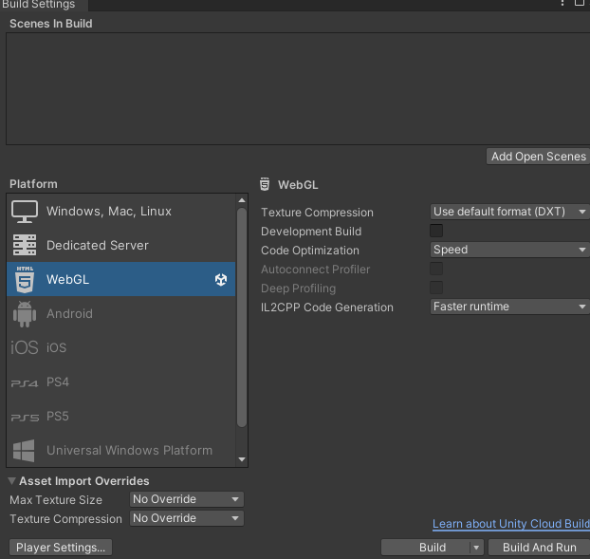Click the iOS platform icon
590x559 pixels.
pyautogui.click(x=25, y=347)
